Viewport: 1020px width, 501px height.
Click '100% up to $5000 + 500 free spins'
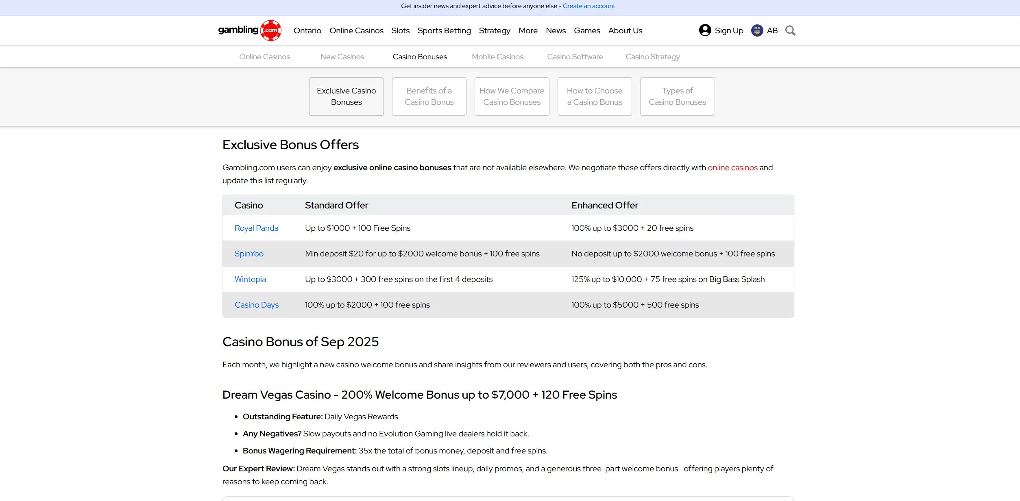coord(635,305)
